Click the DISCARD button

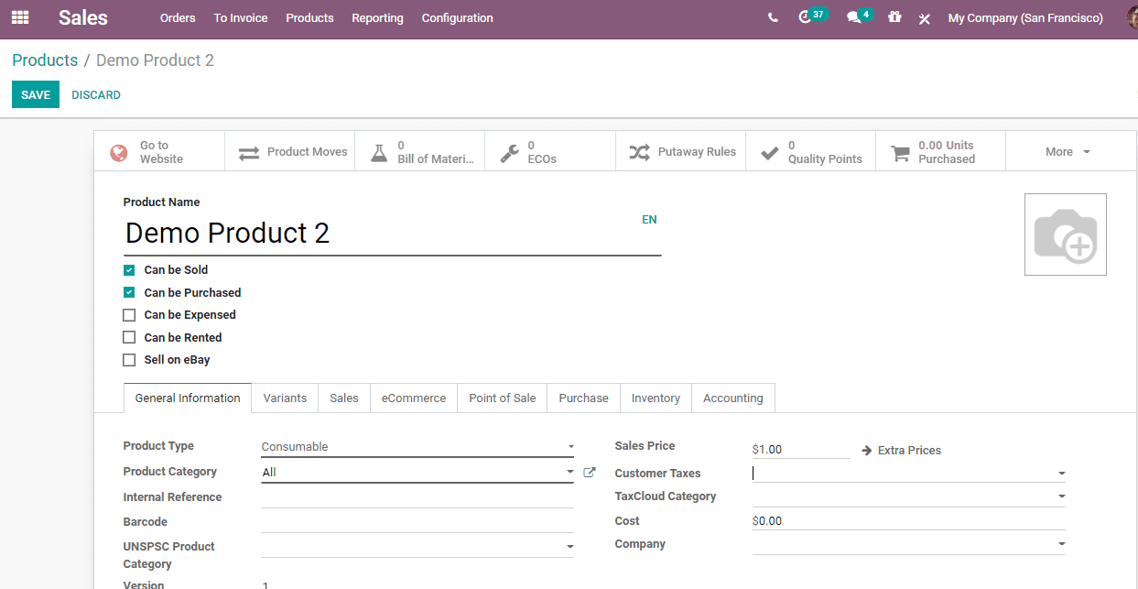click(x=96, y=95)
